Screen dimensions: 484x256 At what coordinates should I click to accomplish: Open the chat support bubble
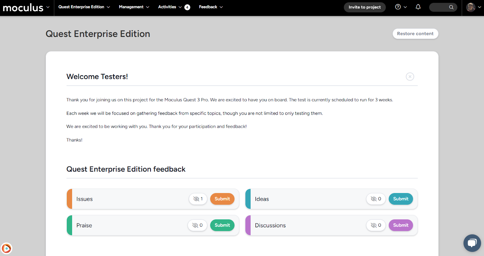point(472,243)
